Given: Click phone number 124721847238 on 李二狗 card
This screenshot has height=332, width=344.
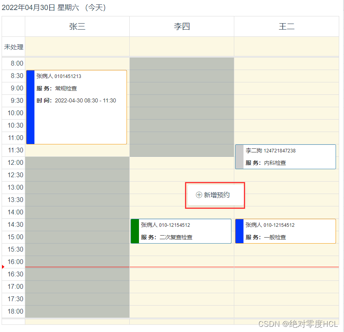Looking at the screenshot, I should click(x=280, y=151).
